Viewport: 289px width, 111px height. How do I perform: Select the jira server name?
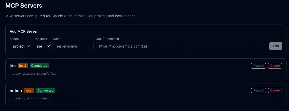tap(12, 66)
